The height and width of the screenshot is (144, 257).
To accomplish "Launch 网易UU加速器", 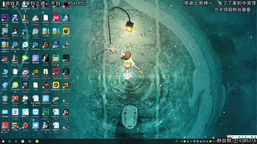I will coord(15,44).
